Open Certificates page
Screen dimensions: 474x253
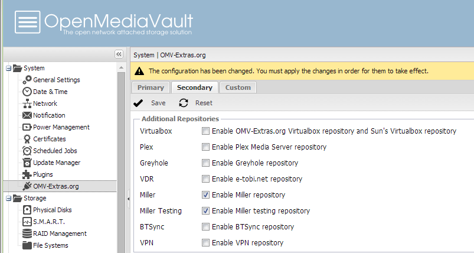[50, 139]
